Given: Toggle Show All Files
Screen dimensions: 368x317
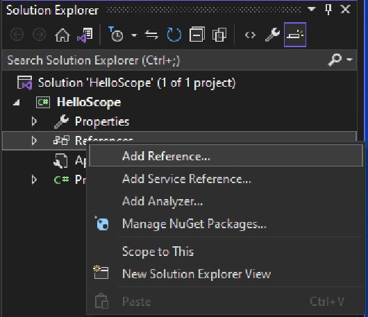Looking at the screenshot, I should (x=219, y=35).
